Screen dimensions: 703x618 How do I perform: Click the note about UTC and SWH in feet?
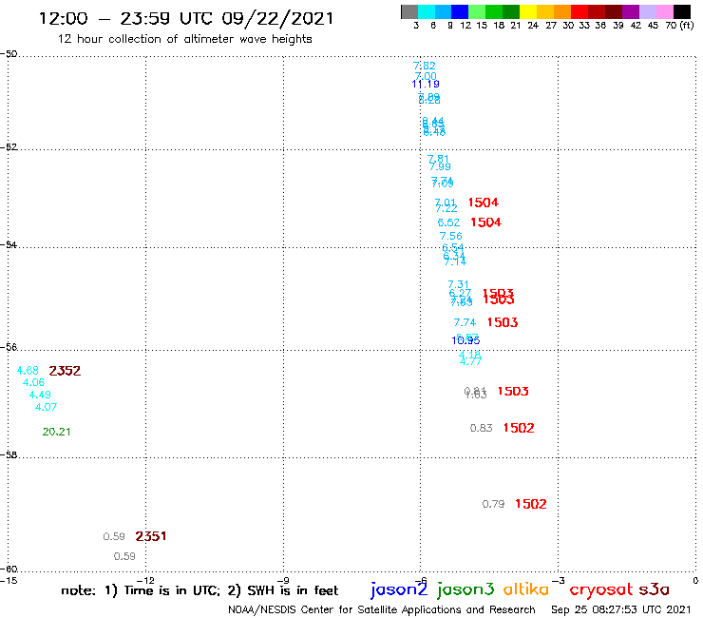[x=199, y=590]
